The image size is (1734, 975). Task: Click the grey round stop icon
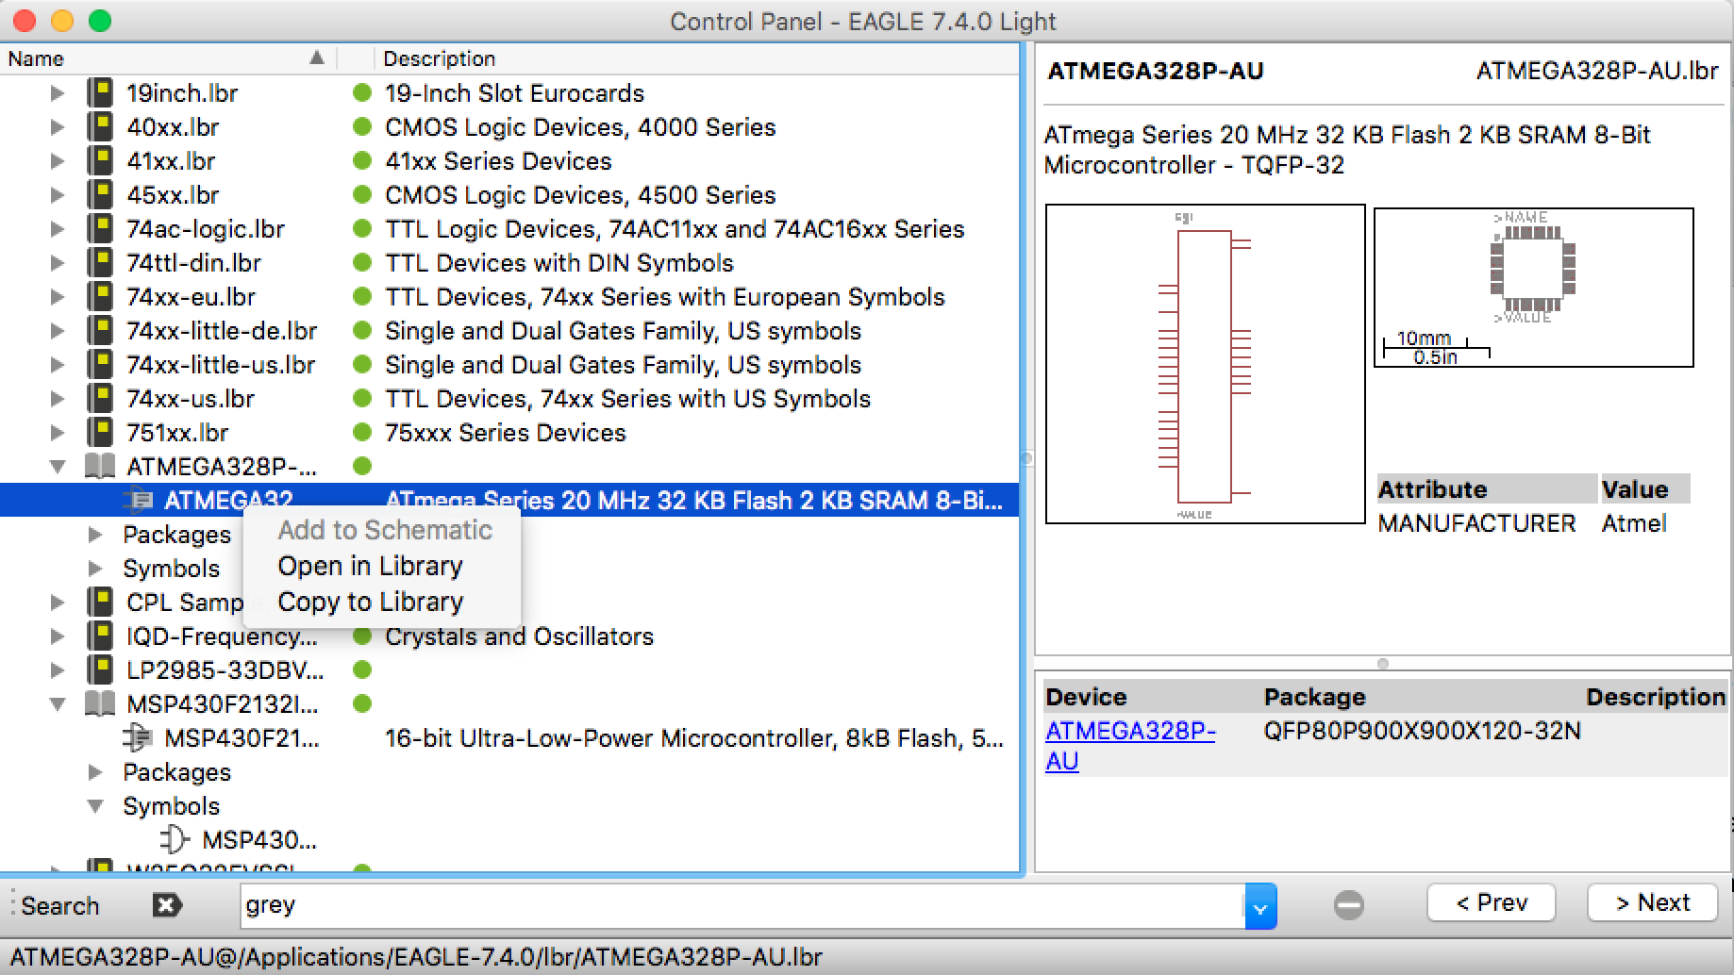coord(1348,905)
